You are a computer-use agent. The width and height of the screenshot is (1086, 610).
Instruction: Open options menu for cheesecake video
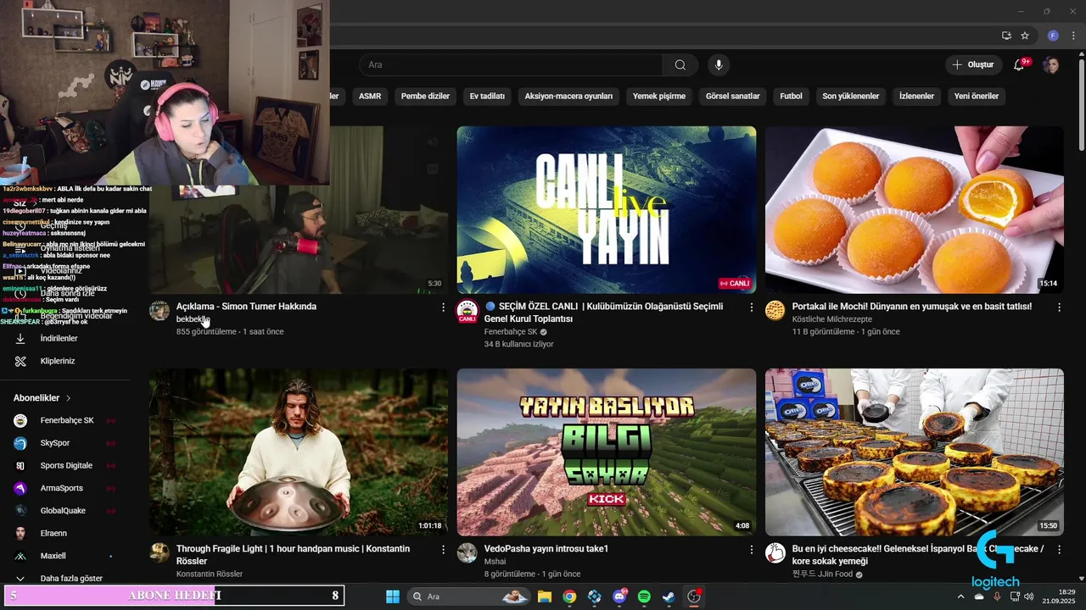click(x=1059, y=550)
